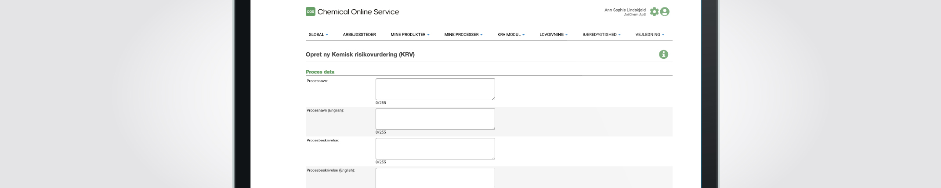
Task: Click the Chemical Online Service title link
Action: click(x=358, y=12)
